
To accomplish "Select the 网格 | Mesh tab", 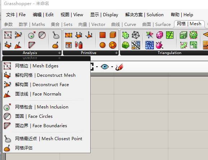I will click(x=189, y=24).
